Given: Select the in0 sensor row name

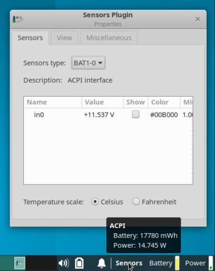Looking at the screenshot, I should click(39, 115).
